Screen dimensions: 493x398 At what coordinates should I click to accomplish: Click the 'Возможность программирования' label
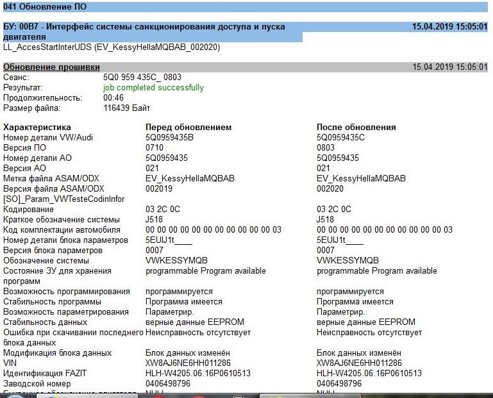click(x=67, y=292)
